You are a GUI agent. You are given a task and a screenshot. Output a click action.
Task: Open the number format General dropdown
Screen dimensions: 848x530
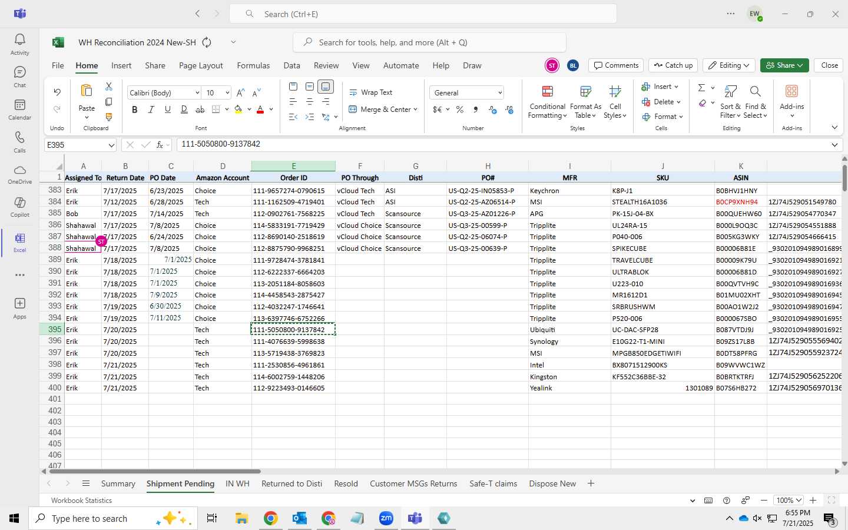[x=499, y=93]
